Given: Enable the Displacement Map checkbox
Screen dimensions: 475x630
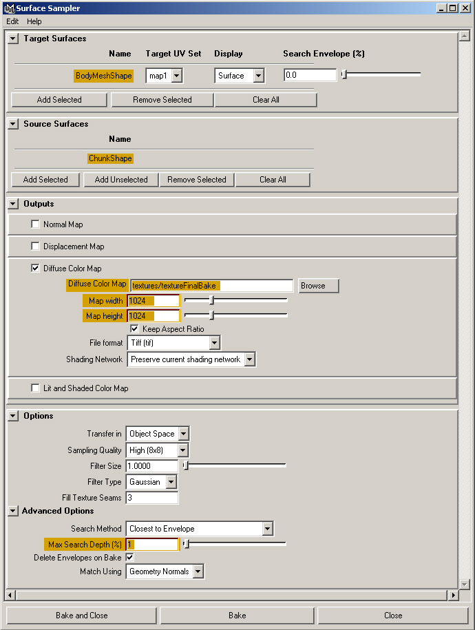Looking at the screenshot, I should [x=35, y=246].
